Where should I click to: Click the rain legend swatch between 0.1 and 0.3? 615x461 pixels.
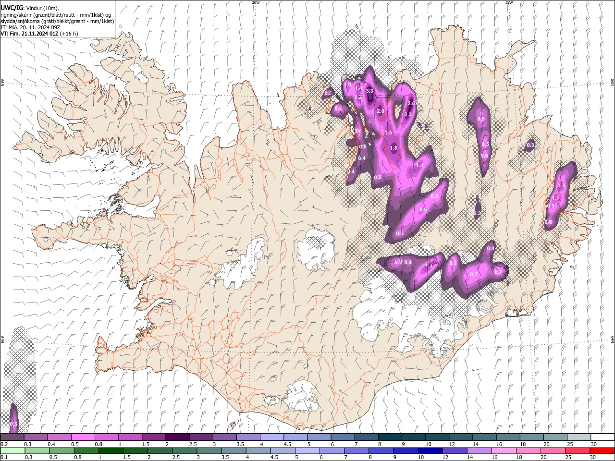point(13,450)
